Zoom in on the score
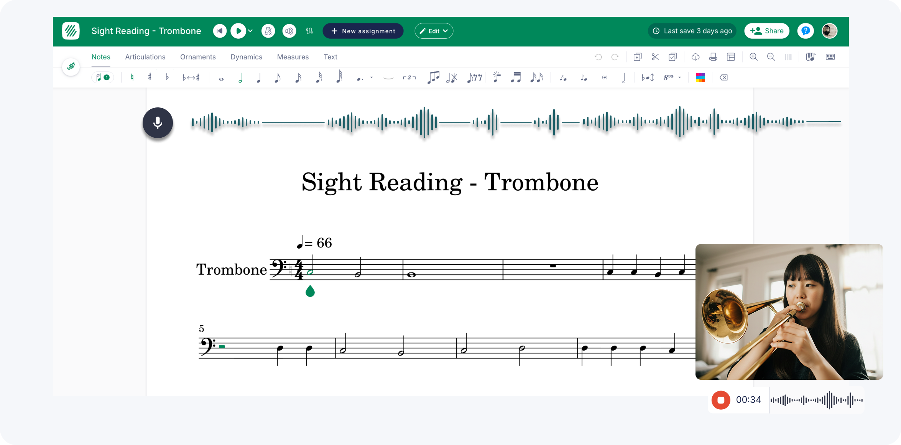901x445 pixels. pyautogui.click(x=753, y=57)
